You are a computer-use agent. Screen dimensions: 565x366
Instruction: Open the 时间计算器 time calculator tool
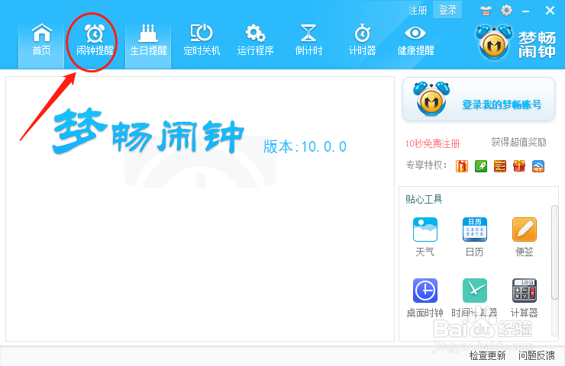(x=475, y=297)
